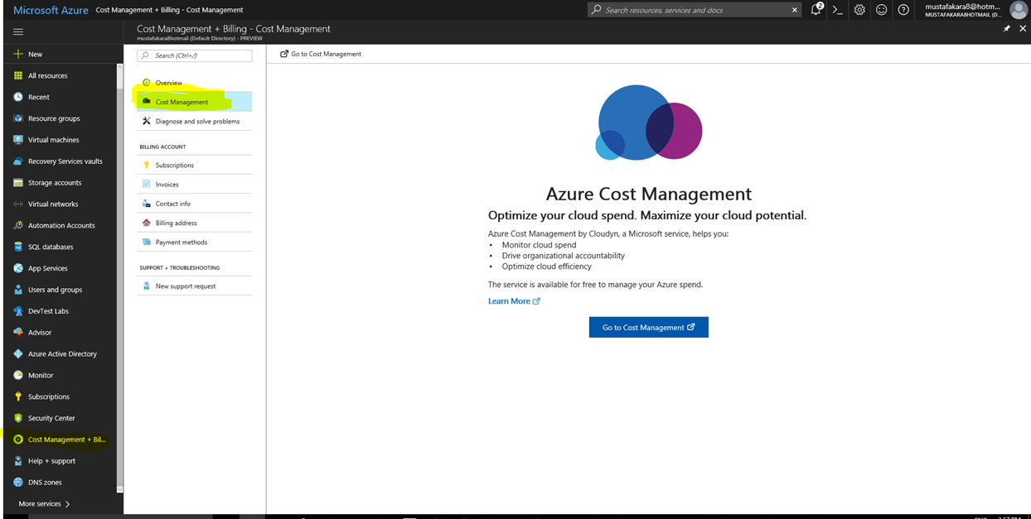Click the user avatar picture
Screen dimensions: 1031x519
(x=1018, y=10)
